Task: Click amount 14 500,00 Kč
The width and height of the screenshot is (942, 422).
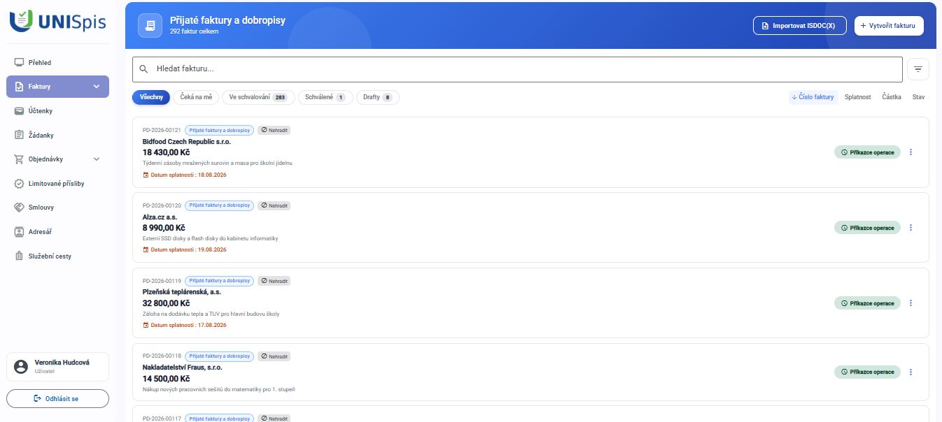Action: [x=166, y=379]
